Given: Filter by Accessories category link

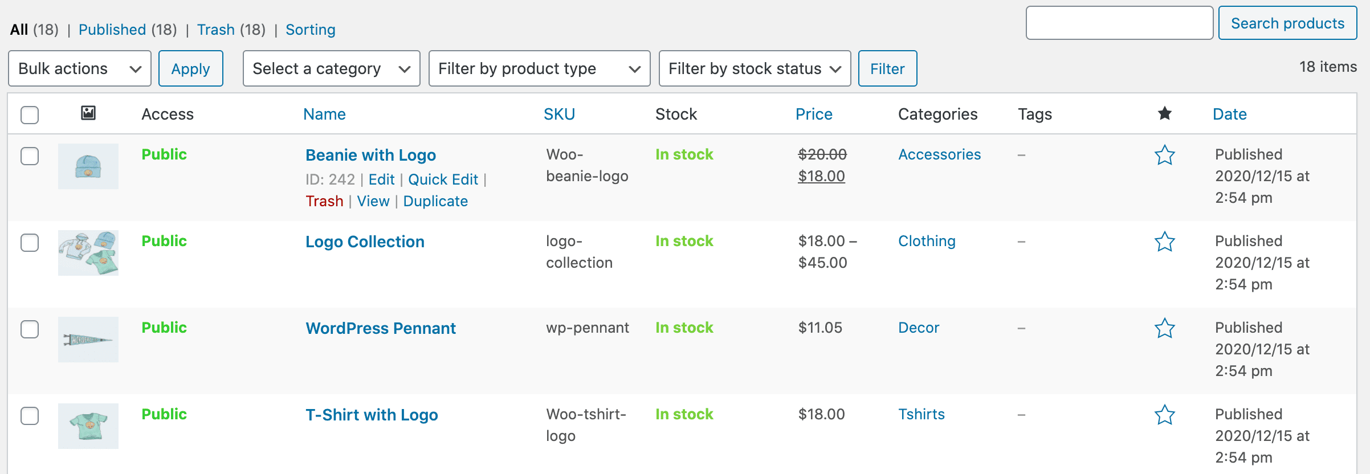Looking at the screenshot, I should 939,154.
